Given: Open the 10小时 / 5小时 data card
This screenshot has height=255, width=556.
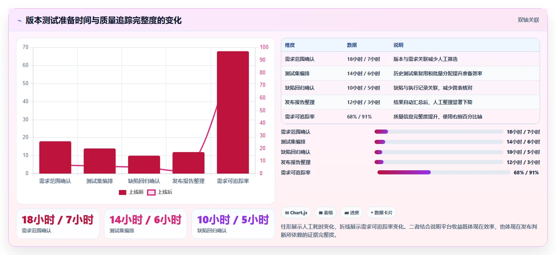Looking at the screenshot, I should 233,224.
